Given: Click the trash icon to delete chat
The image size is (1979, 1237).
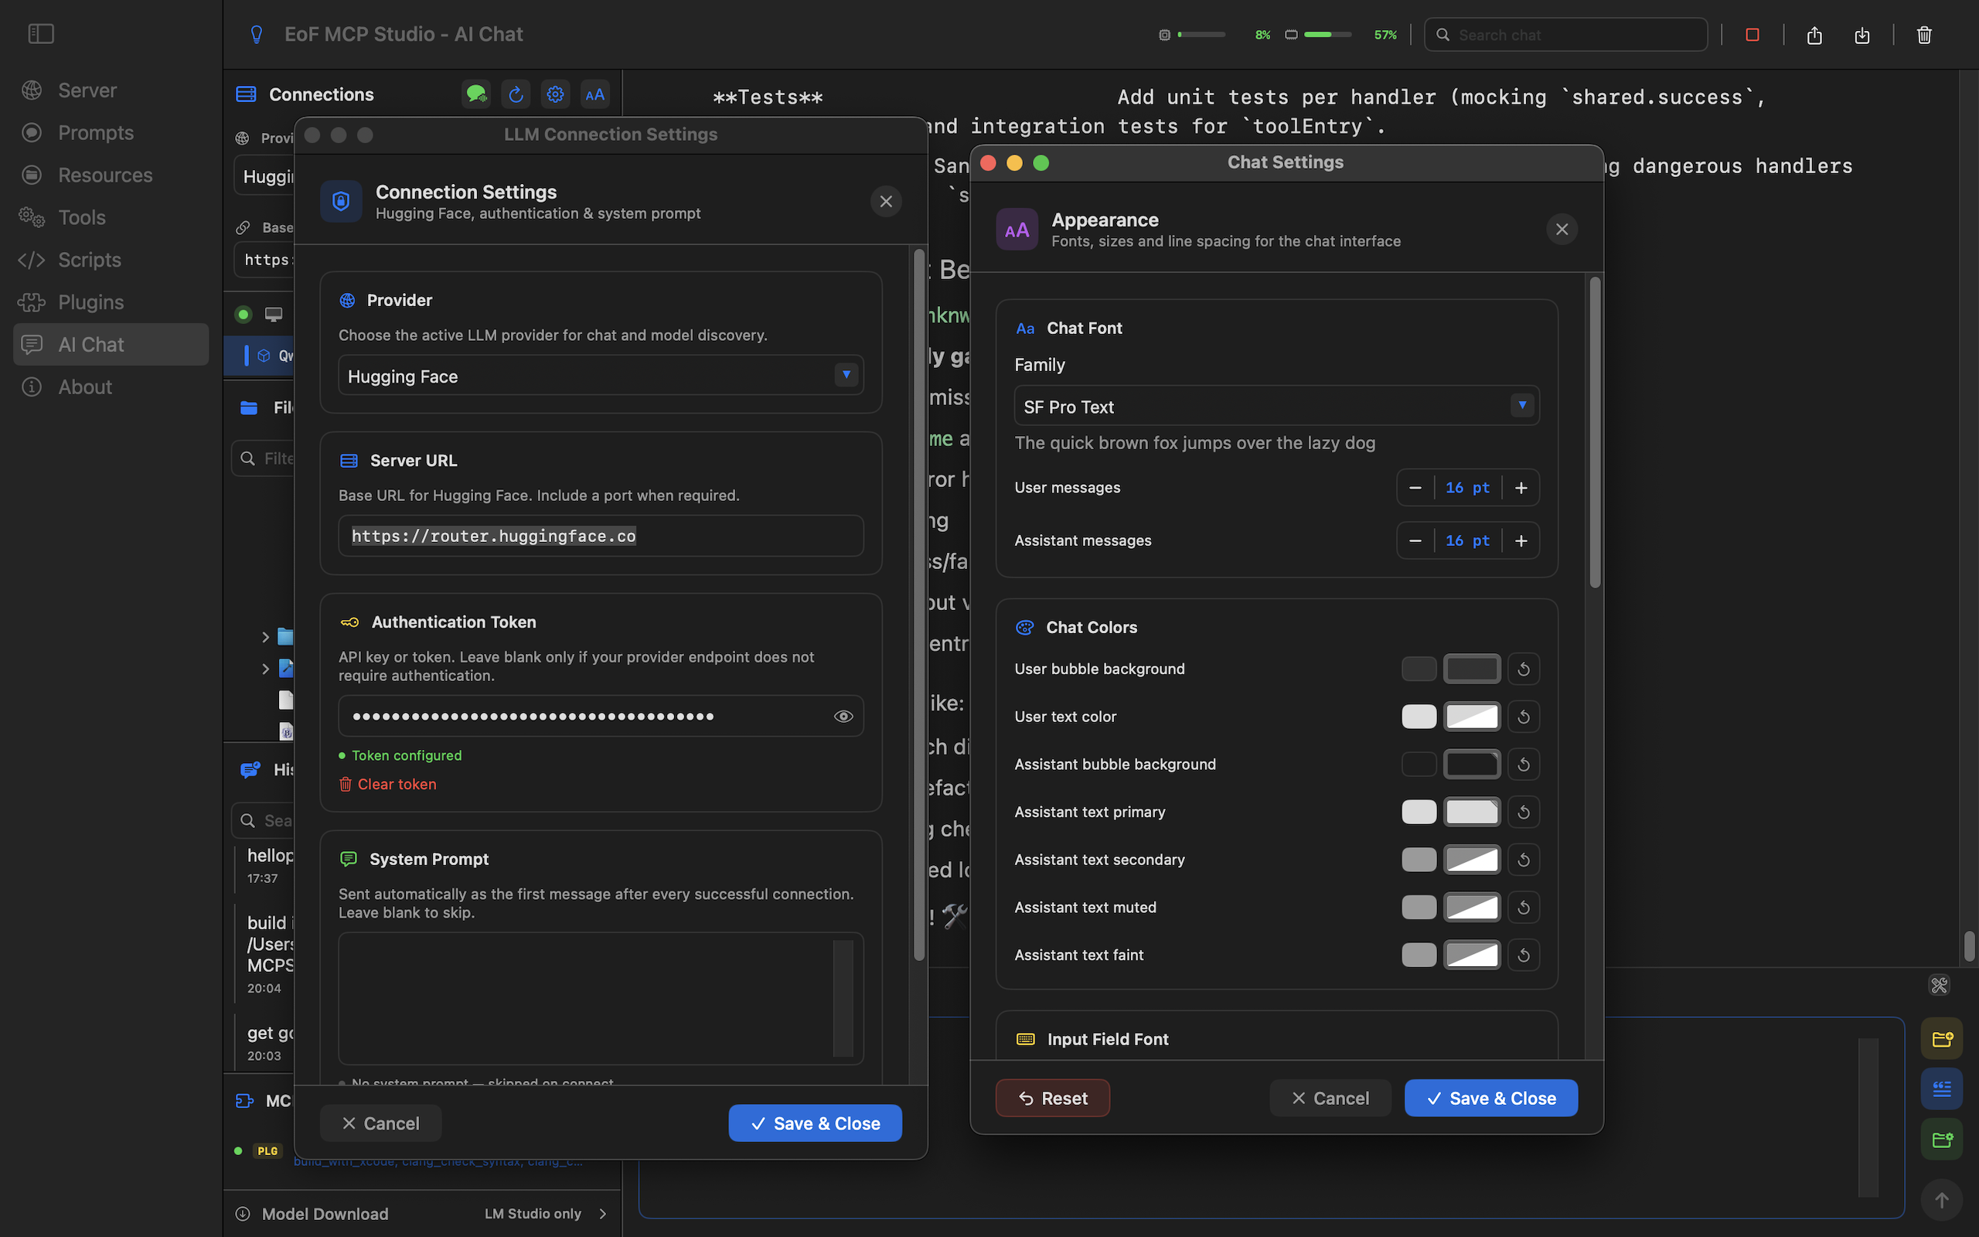Looking at the screenshot, I should 1924,34.
